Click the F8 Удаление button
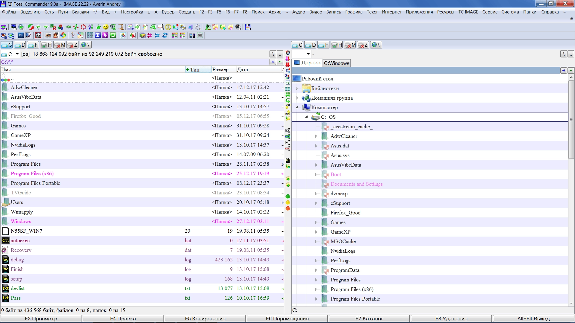Screen dimensions: 575x323 [x=451, y=319]
